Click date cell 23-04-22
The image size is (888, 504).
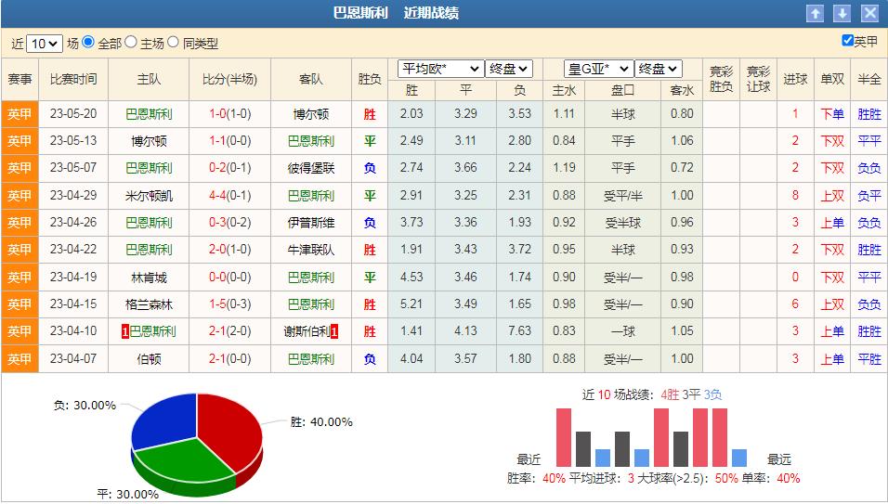(73, 250)
